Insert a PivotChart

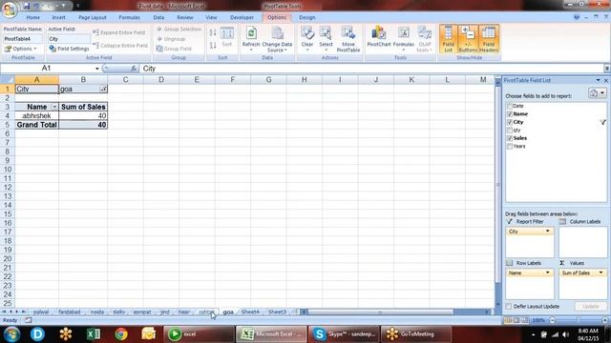pos(378,36)
